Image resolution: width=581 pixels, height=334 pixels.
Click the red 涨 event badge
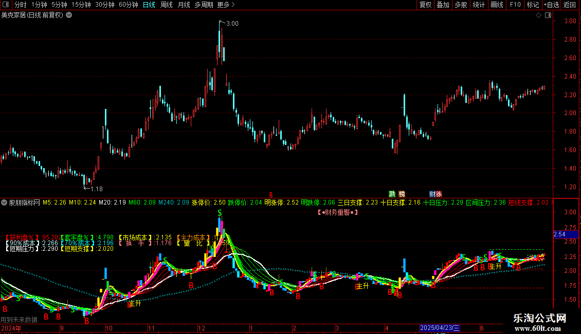pos(439,194)
